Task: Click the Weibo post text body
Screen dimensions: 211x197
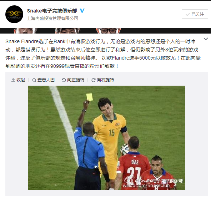Action: point(103,54)
